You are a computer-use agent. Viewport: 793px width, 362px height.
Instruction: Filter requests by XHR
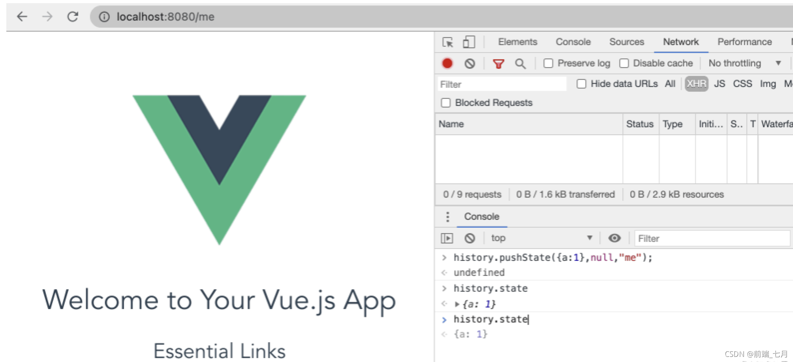click(x=696, y=84)
